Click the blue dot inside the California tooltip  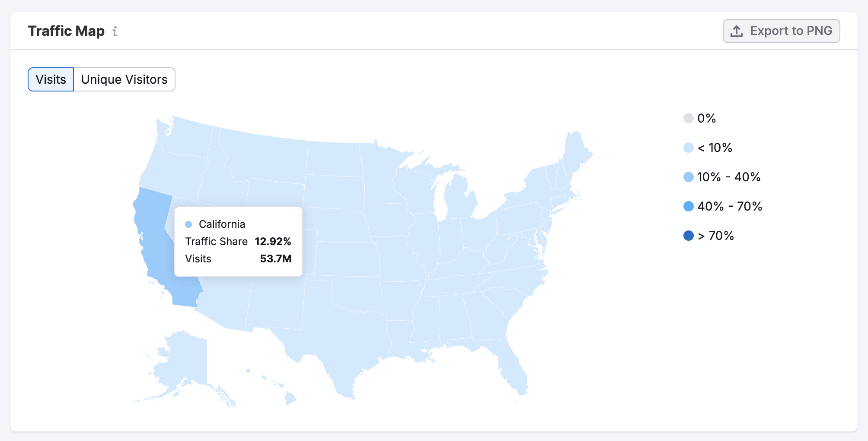pyautogui.click(x=188, y=224)
